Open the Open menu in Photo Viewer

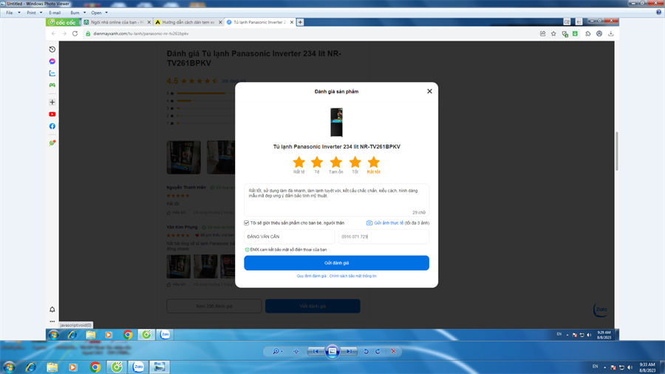click(x=96, y=13)
